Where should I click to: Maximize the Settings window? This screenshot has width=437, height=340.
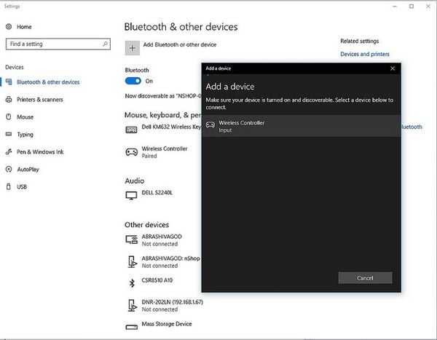click(x=412, y=6)
